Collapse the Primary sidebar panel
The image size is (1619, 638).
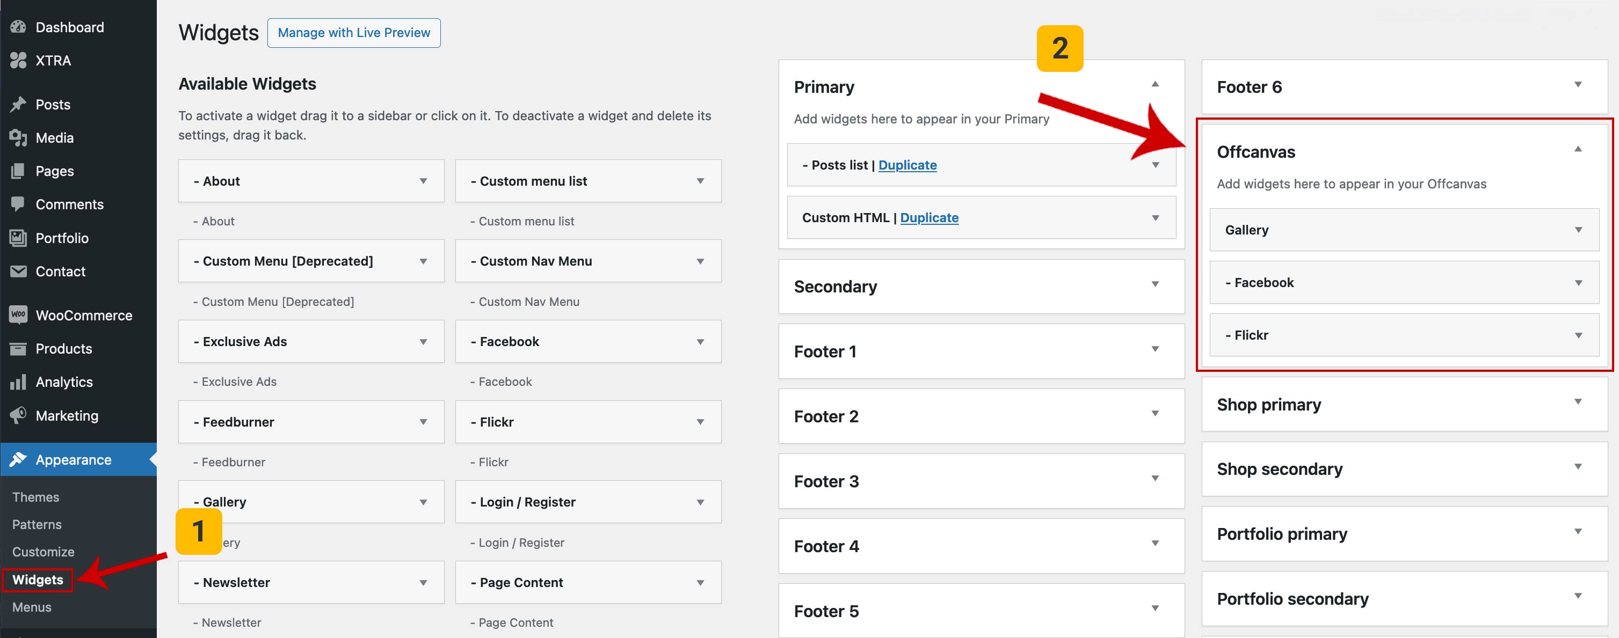pyautogui.click(x=1155, y=84)
